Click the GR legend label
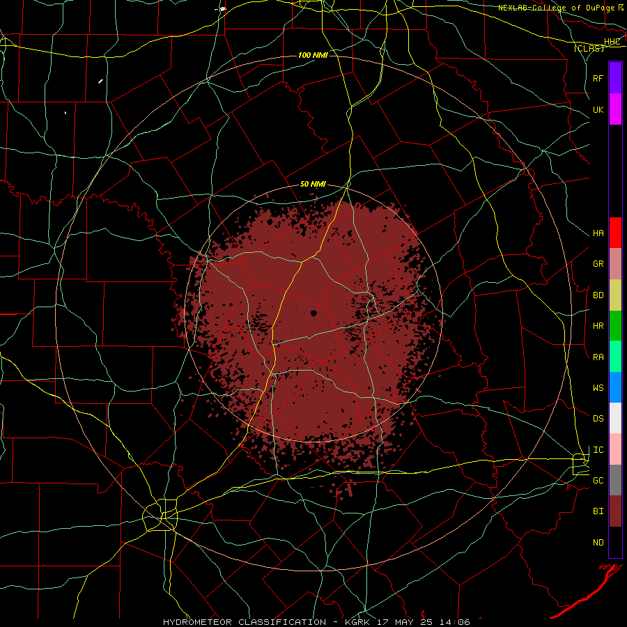The image size is (627, 627). pyautogui.click(x=598, y=264)
